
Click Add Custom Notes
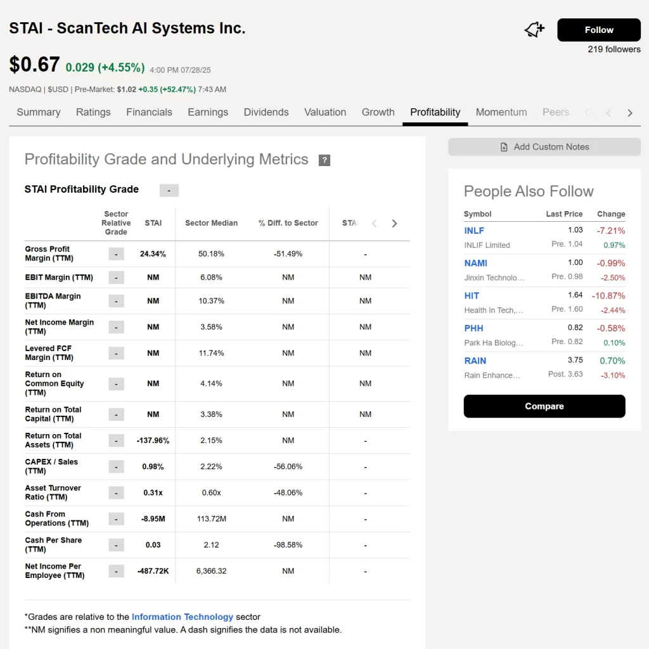tap(544, 147)
